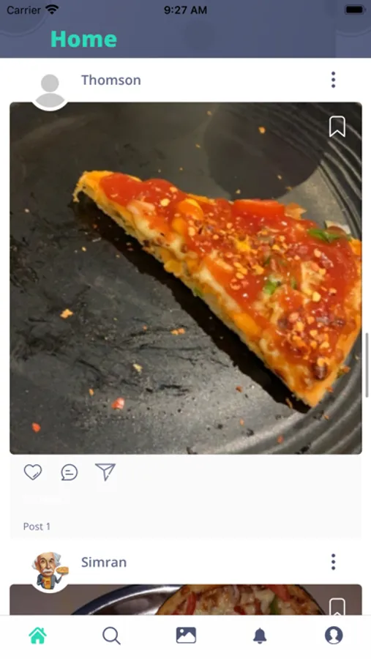
Task: Tap the Post 1 caption text
Action: (x=37, y=526)
